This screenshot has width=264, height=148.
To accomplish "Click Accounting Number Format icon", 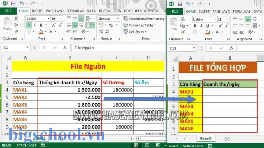I will (101, 25).
